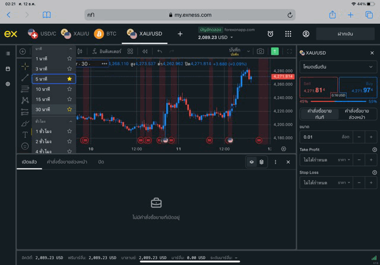The height and width of the screenshot is (265, 380).
Task: Unfavorite the 5 นาที timeframe star
Action: click(x=69, y=79)
